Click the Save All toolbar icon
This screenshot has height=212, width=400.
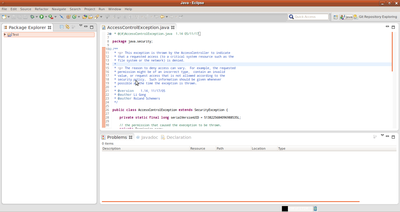[19, 17]
